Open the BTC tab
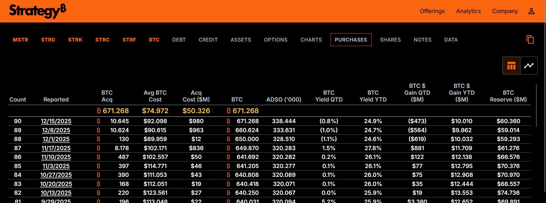Image resolution: width=546 pixels, height=203 pixels. 154,40
